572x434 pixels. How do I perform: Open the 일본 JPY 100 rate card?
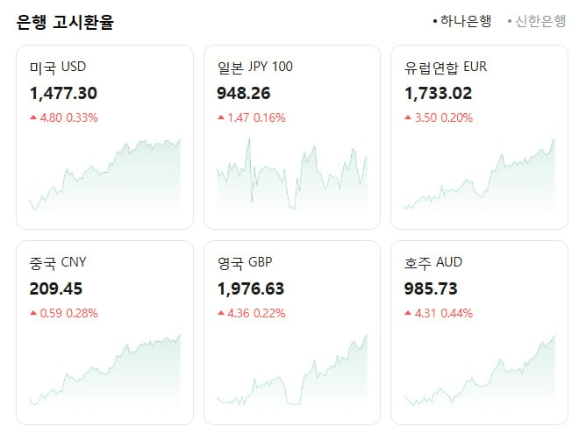[x=292, y=136]
